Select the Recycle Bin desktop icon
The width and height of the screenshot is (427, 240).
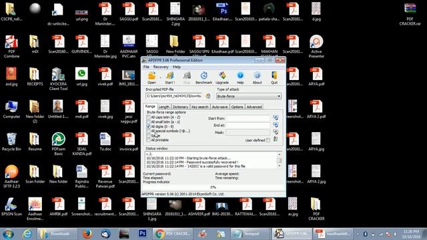click(11, 142)
